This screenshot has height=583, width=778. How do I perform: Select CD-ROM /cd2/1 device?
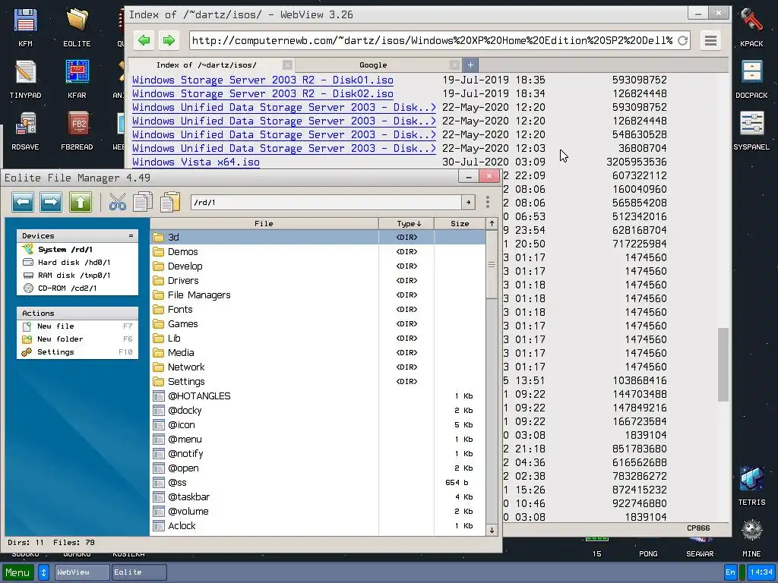coord(77,288)
